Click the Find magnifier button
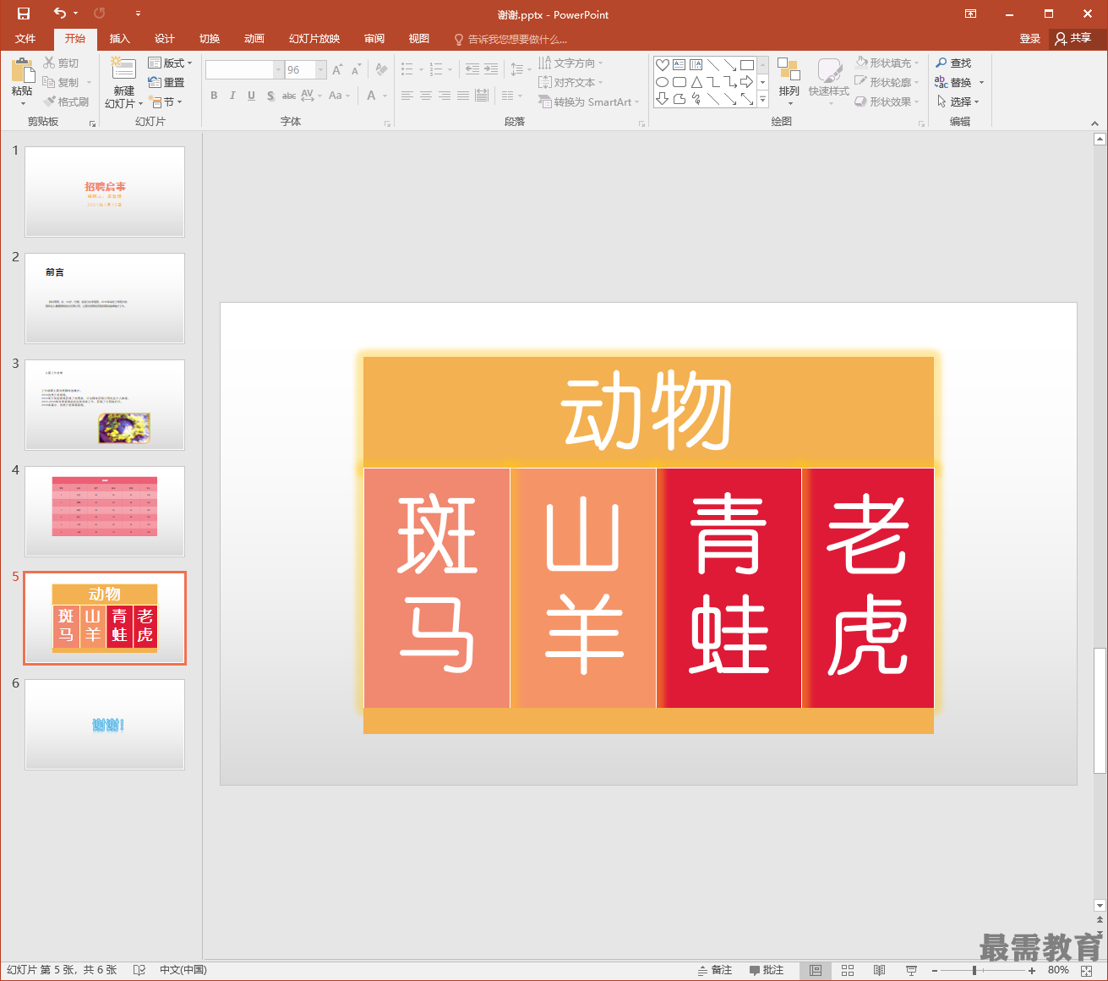The image size is (1108, 981). [954, 63]
